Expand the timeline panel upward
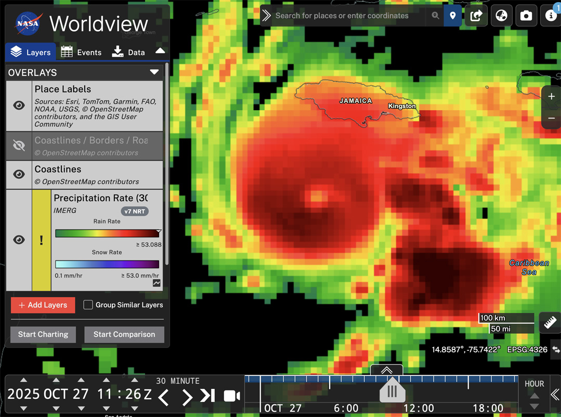 386,370
